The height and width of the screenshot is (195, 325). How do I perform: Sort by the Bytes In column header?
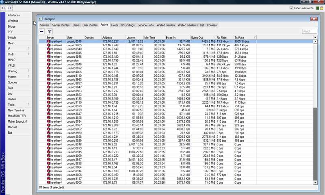pyautogui.click(x=178, y=37)
